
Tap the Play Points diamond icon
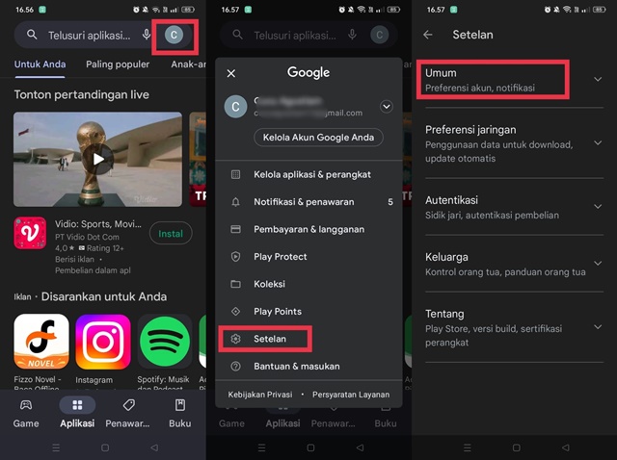[x=235, y=312]
